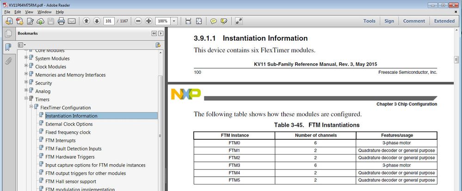Click the find current bookmark icon
Screen dimensions: 462x191
158,45
